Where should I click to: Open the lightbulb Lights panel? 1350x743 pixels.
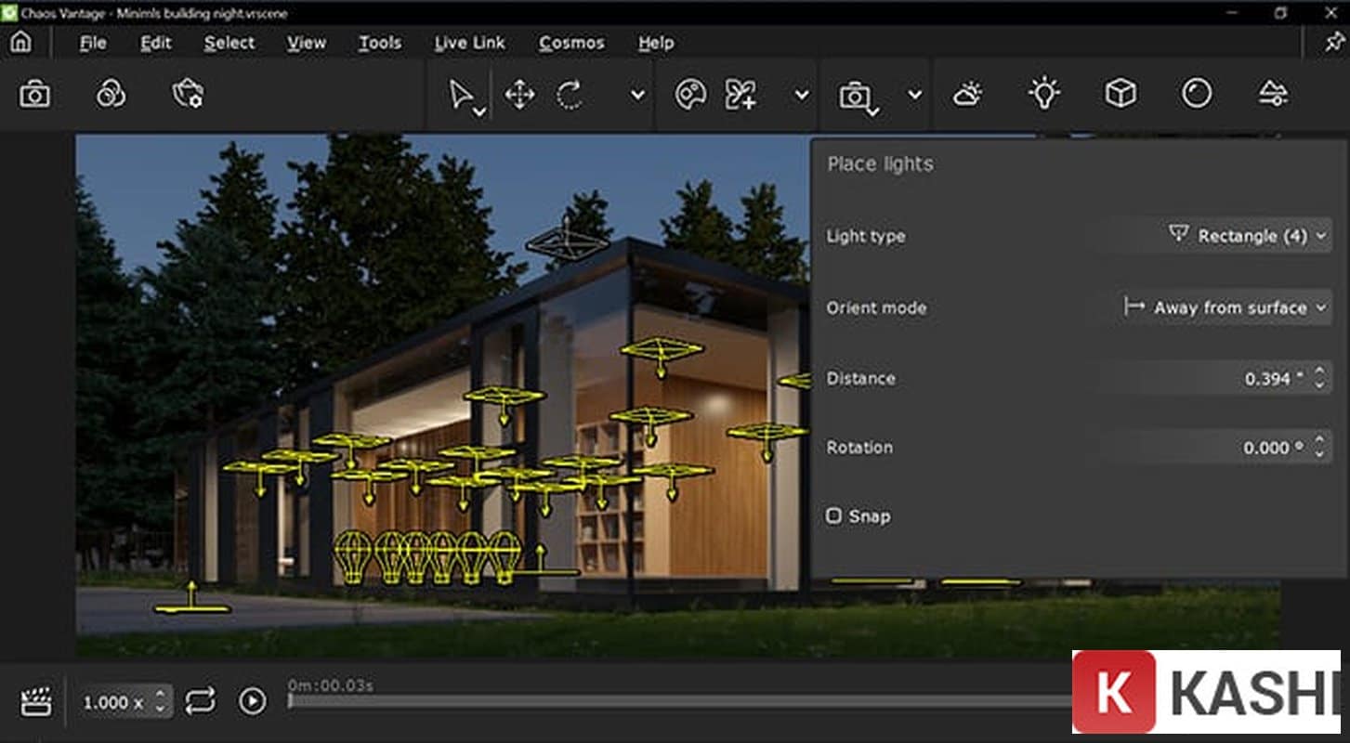[x=1044, y=94]
